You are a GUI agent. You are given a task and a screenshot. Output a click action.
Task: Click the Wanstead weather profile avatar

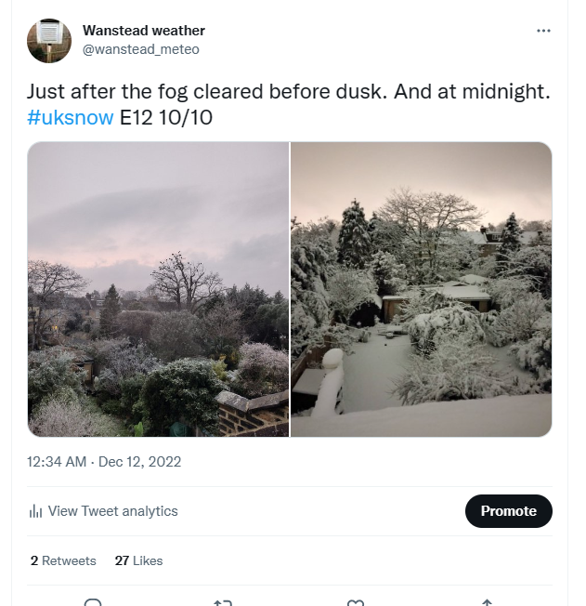pyautogui.click(x=49, y=40)
